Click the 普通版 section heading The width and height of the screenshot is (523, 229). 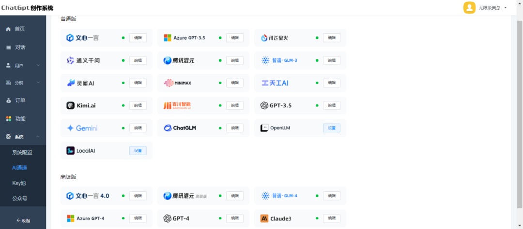(x=68, y=19)
